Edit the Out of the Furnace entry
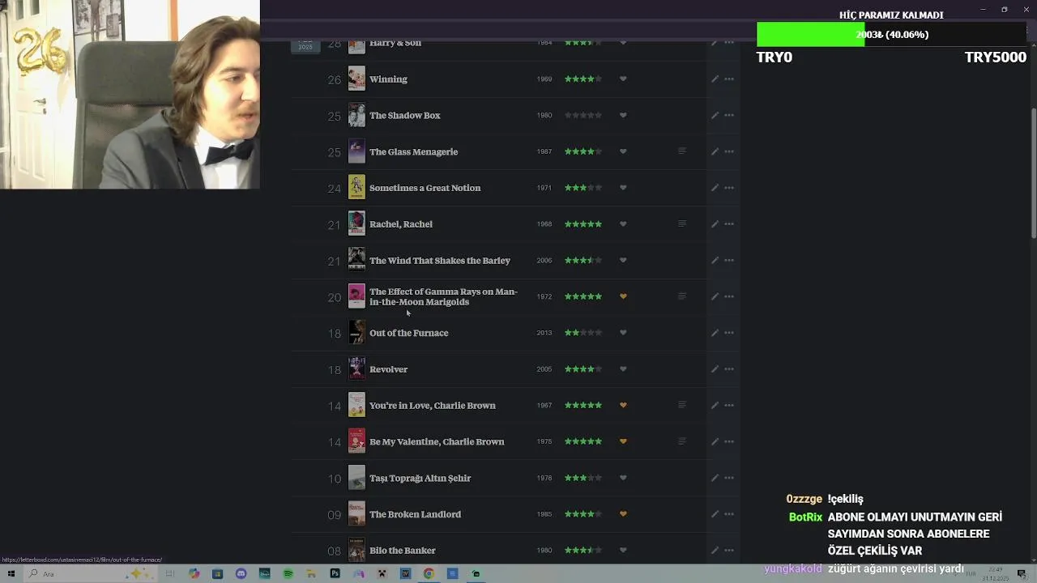The height and width of the screenshot is (583, 1037). [715, 333]
